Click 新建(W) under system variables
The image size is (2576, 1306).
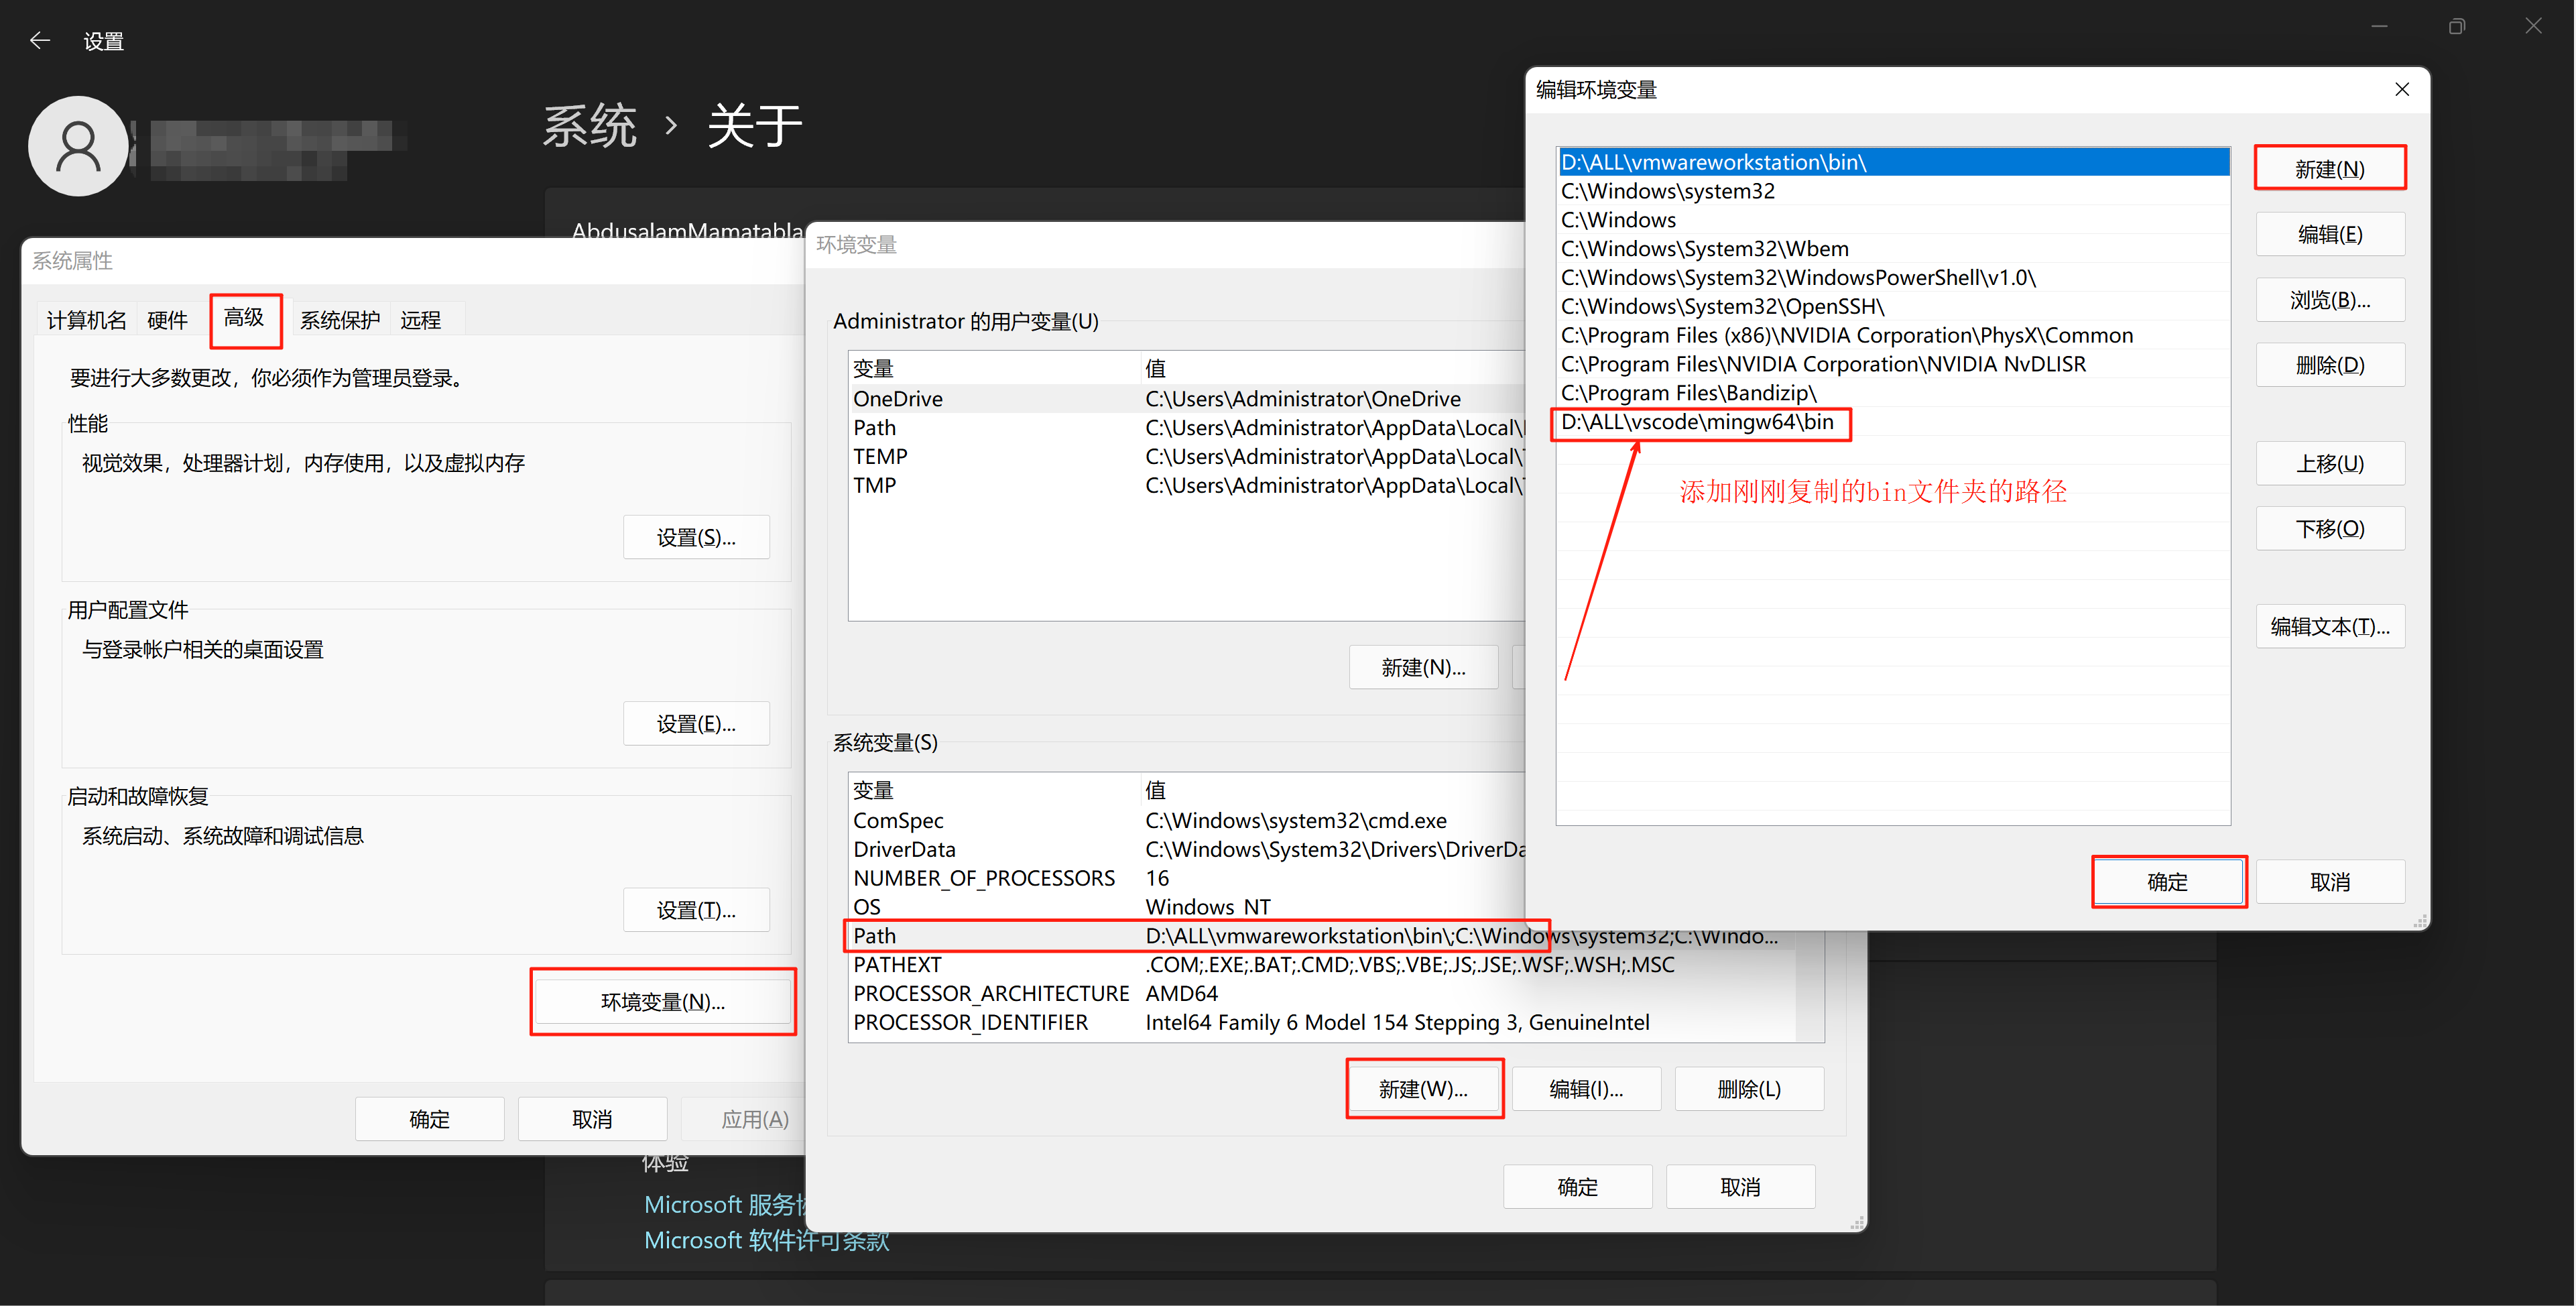(x=1424, y=1088)
